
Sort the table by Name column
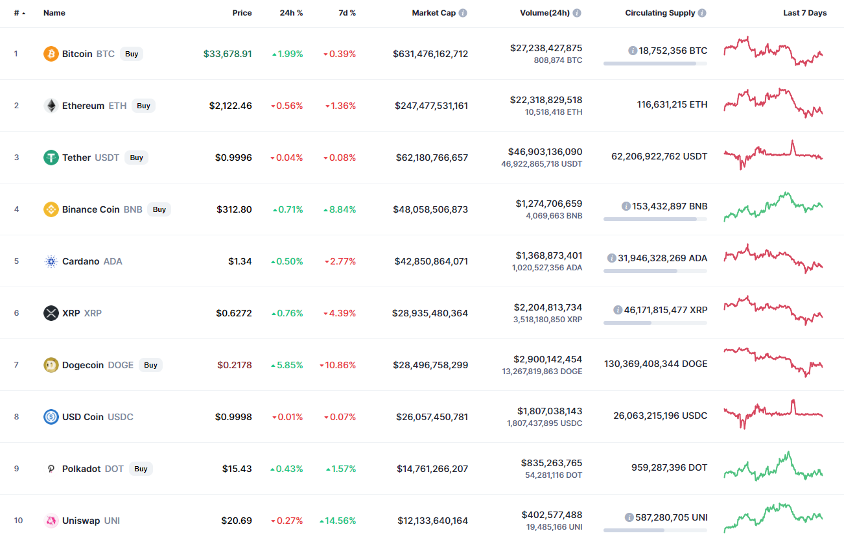tap(54, 13)
